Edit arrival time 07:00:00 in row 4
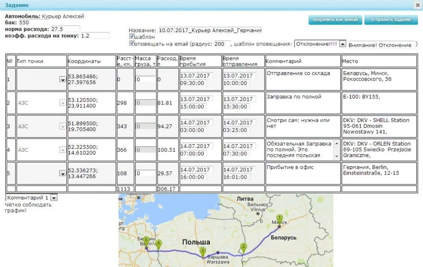The width and height of the screenshot is (423, 267). tap(193, 153)
